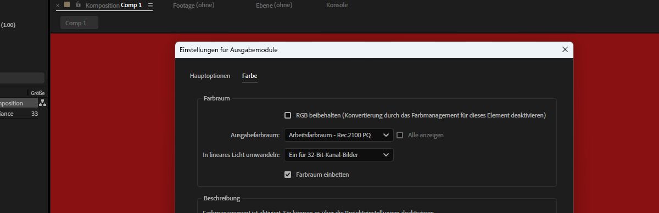
Task: Close the Komposition Comp 1 panel tab
Action: tap(58, 5)
